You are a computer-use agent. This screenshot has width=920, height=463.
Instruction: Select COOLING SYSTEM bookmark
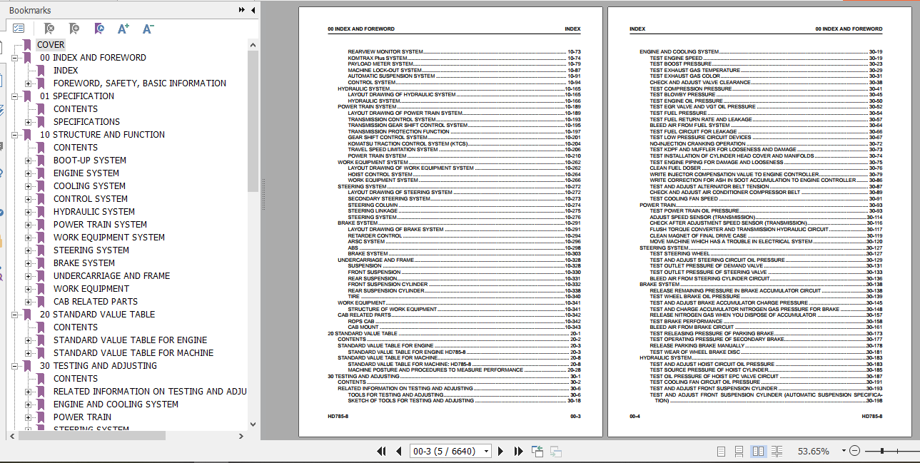(89, 186)
